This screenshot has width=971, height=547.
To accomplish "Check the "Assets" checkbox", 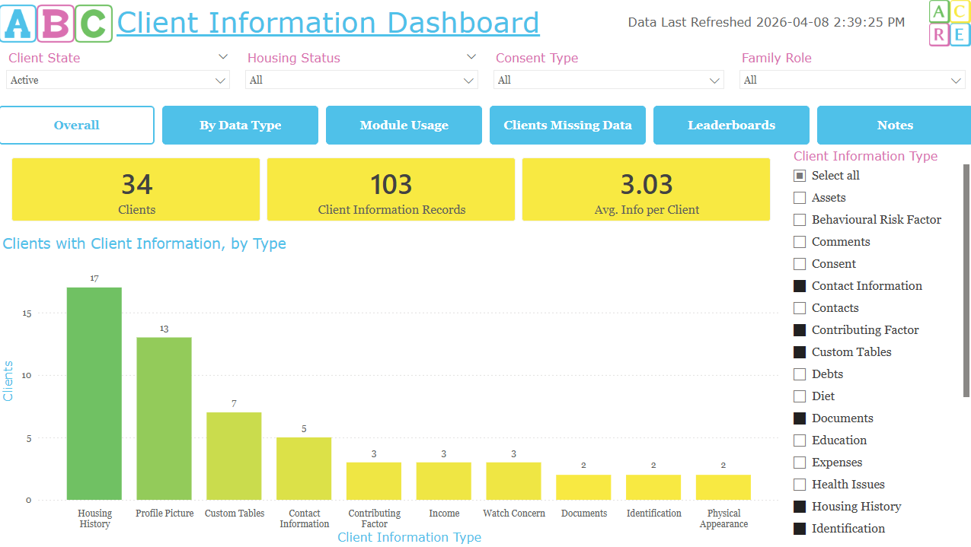I will (800, 197).
